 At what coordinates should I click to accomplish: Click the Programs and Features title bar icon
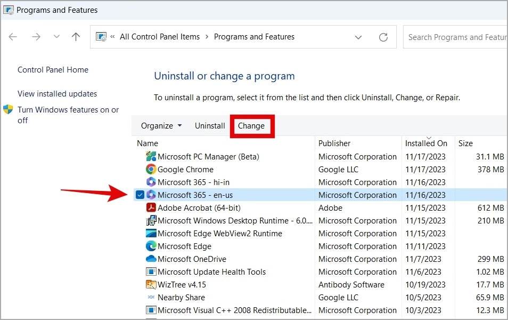(8, 10)
